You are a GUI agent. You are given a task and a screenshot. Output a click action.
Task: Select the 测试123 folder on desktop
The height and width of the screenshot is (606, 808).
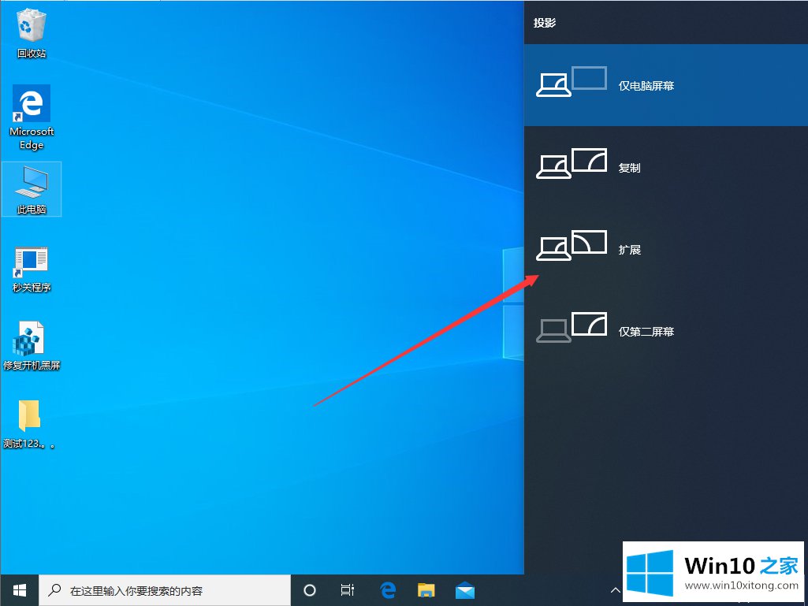(x=29, y=424)
